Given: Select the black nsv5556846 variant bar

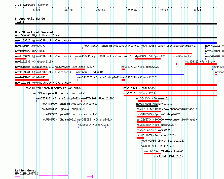Looking at the screenshot, I should coord(116,38).
